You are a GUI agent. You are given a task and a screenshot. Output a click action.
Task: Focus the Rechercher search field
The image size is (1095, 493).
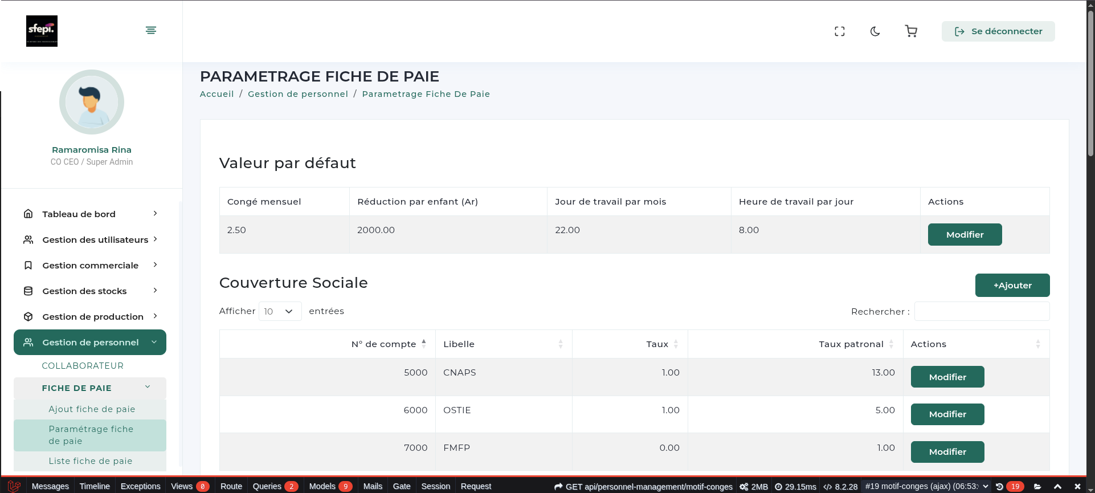point(982,312)
